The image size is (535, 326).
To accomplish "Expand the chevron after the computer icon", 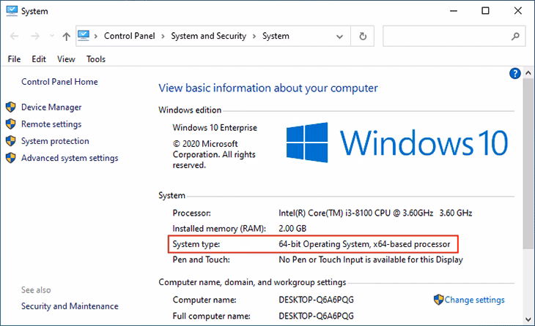I will 96,36.
